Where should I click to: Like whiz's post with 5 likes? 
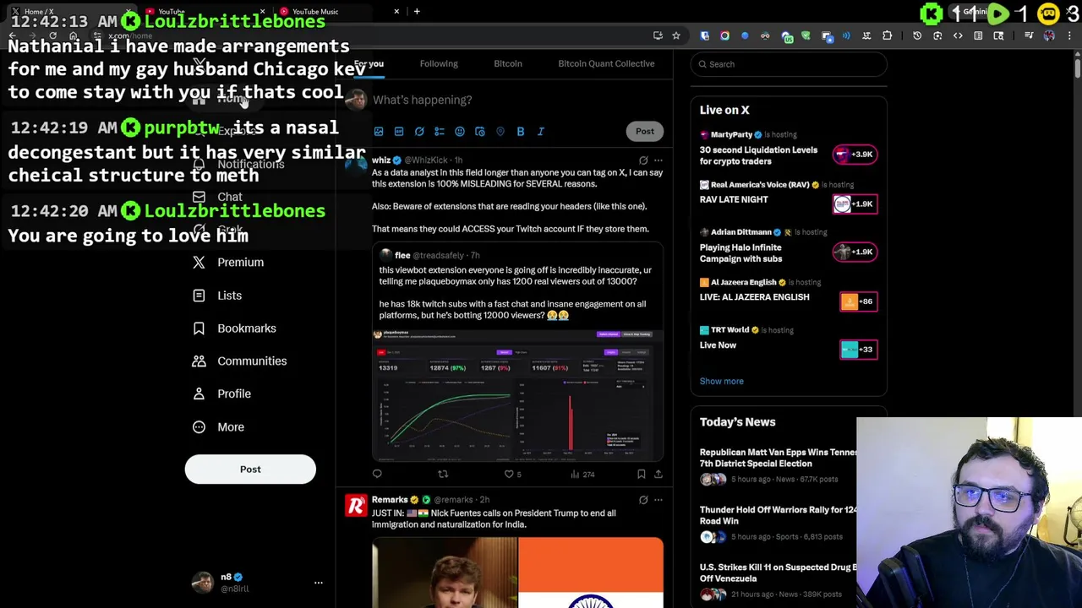coord(512,475)
